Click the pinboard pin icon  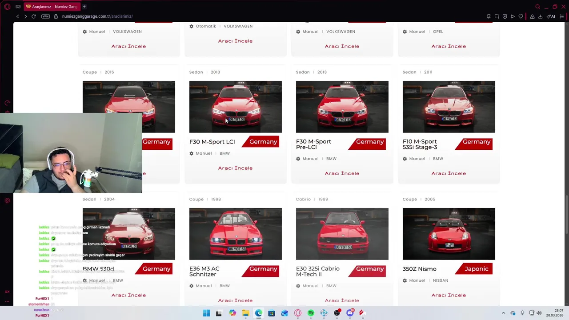pyautogui.click(x=489, y=16)
